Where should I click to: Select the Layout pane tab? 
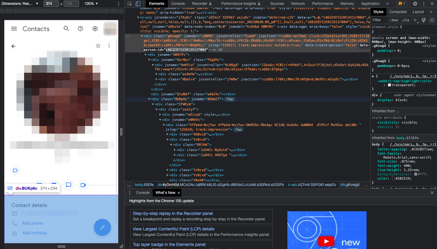418,12
